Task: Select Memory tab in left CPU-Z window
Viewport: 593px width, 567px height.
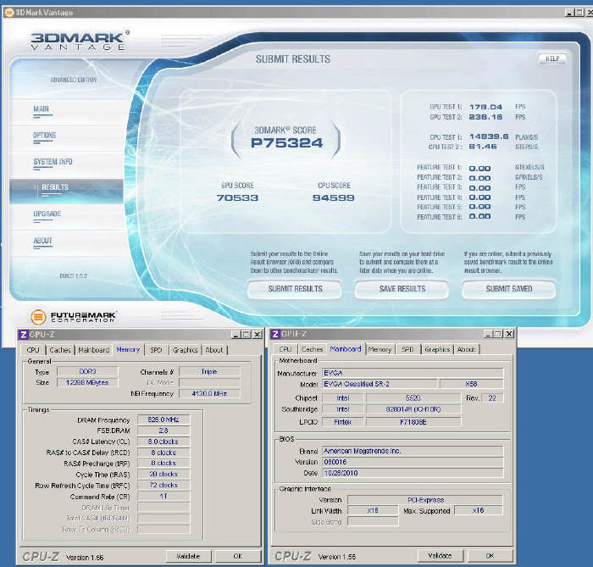Action: (x=128, y=349)
